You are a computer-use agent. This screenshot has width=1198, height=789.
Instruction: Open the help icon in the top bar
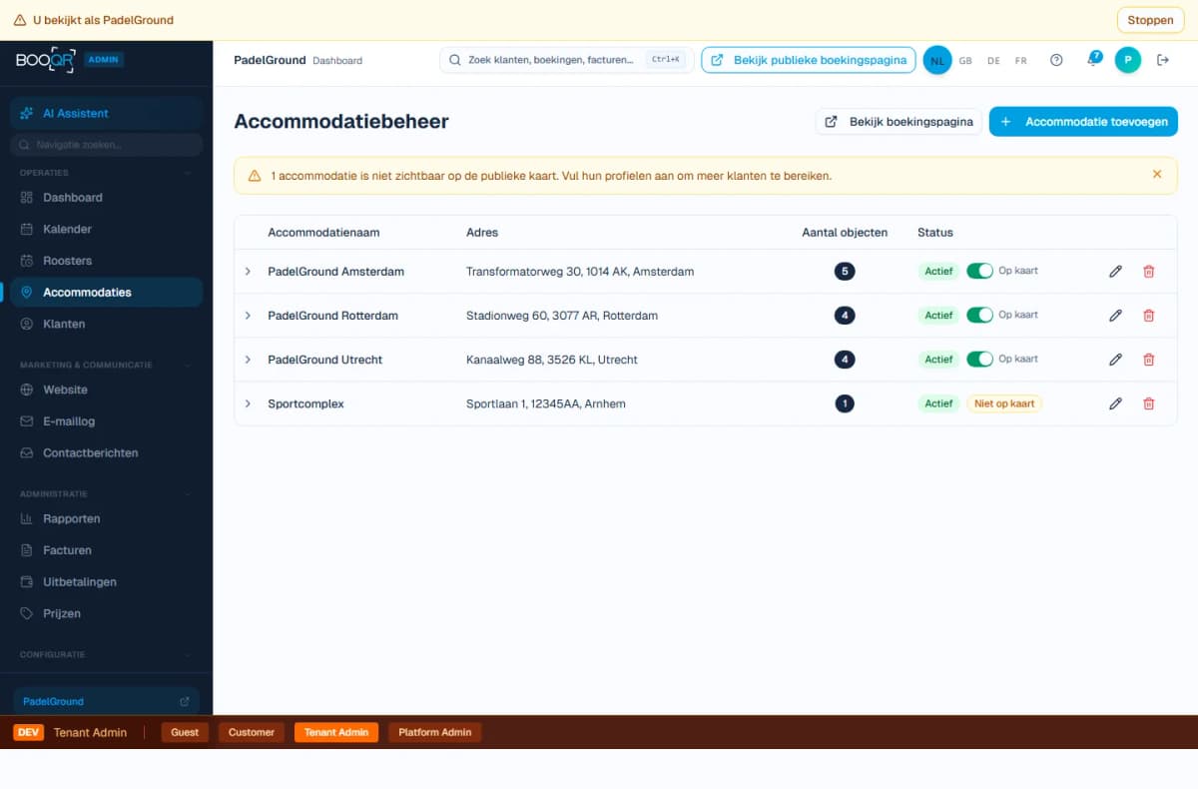1056,60
